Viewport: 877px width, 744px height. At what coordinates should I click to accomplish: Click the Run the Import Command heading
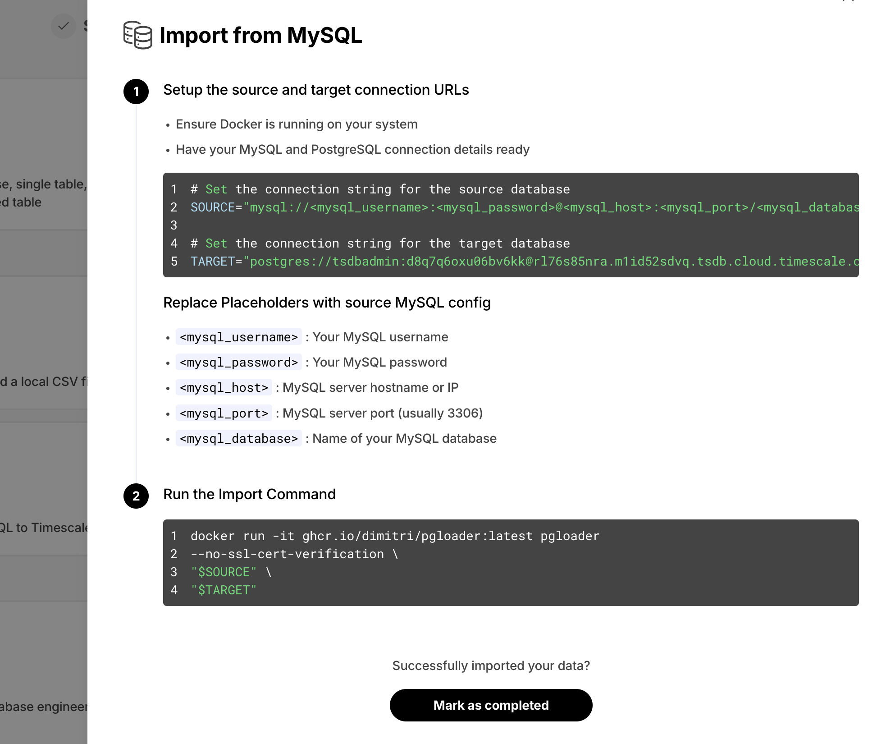(x=249, y=494)
